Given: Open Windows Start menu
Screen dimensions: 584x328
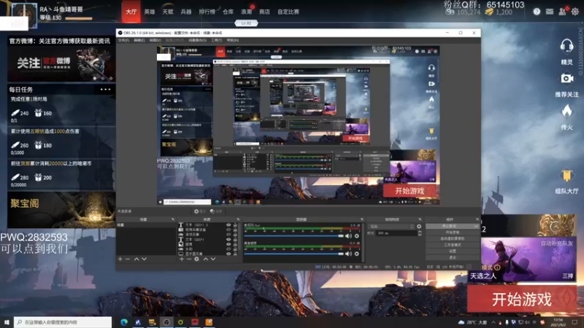Looking at the screenshot, I should click(7, 322).
